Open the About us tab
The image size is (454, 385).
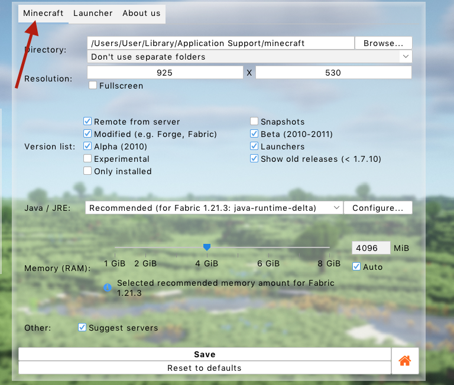[141, 14]
